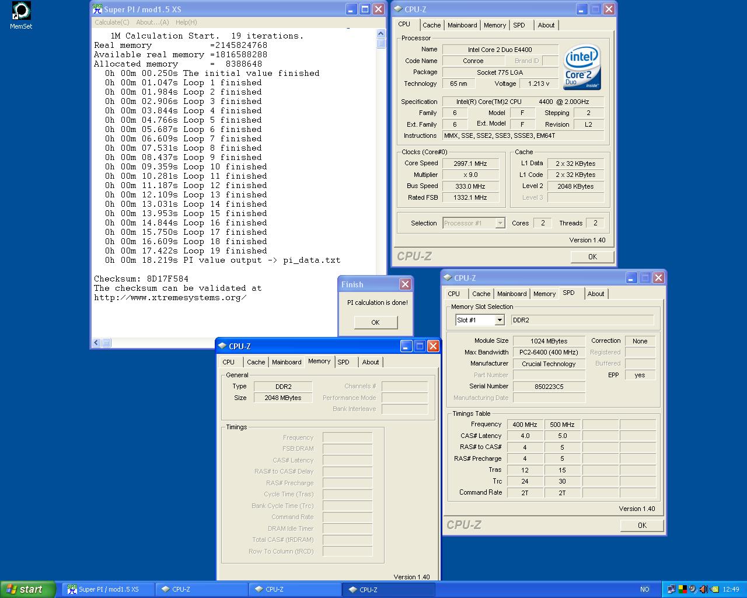
Task: Click the Bus Speed 333.0 MHz field
Action: click(470, 186)
